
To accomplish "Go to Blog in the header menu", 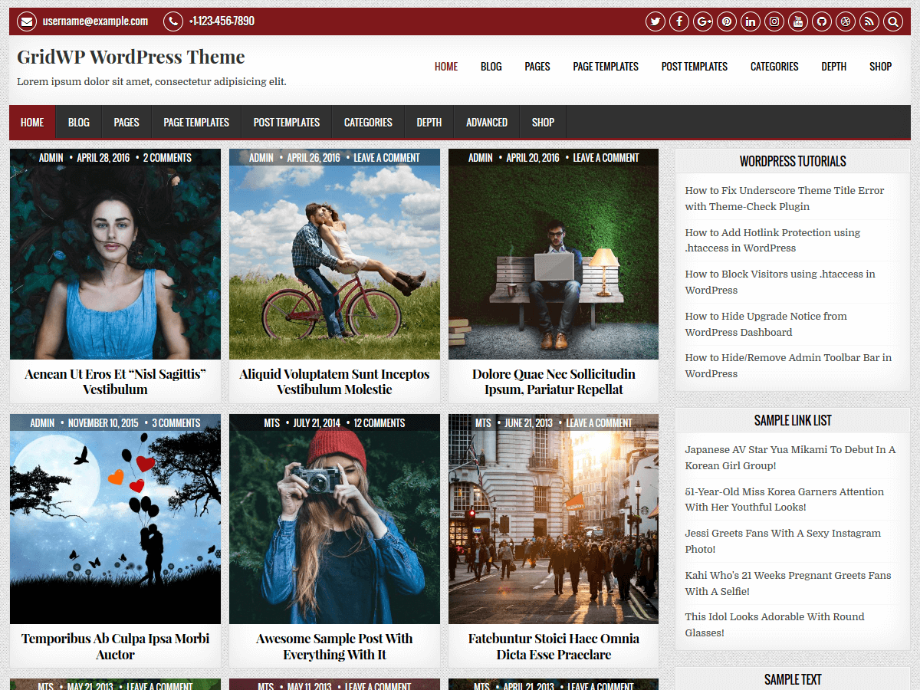I will pyautogui.click(x=491, y=67).
